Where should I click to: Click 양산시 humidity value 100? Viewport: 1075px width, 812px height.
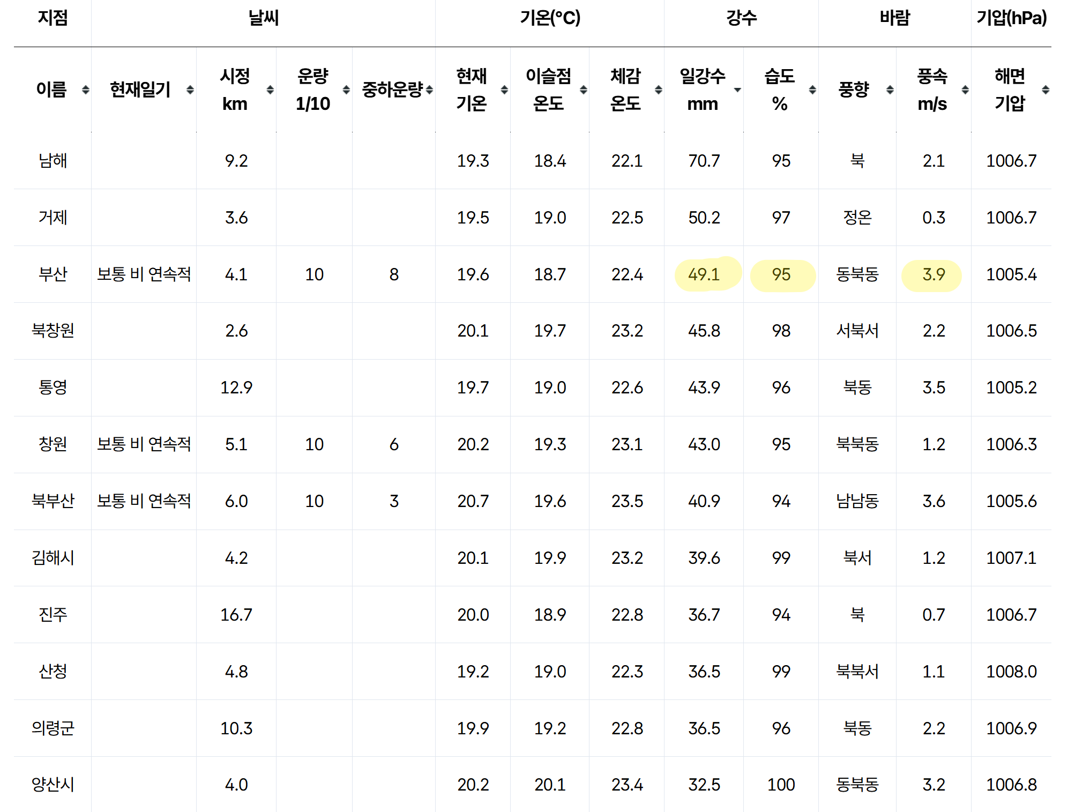(x=781, y=785)
